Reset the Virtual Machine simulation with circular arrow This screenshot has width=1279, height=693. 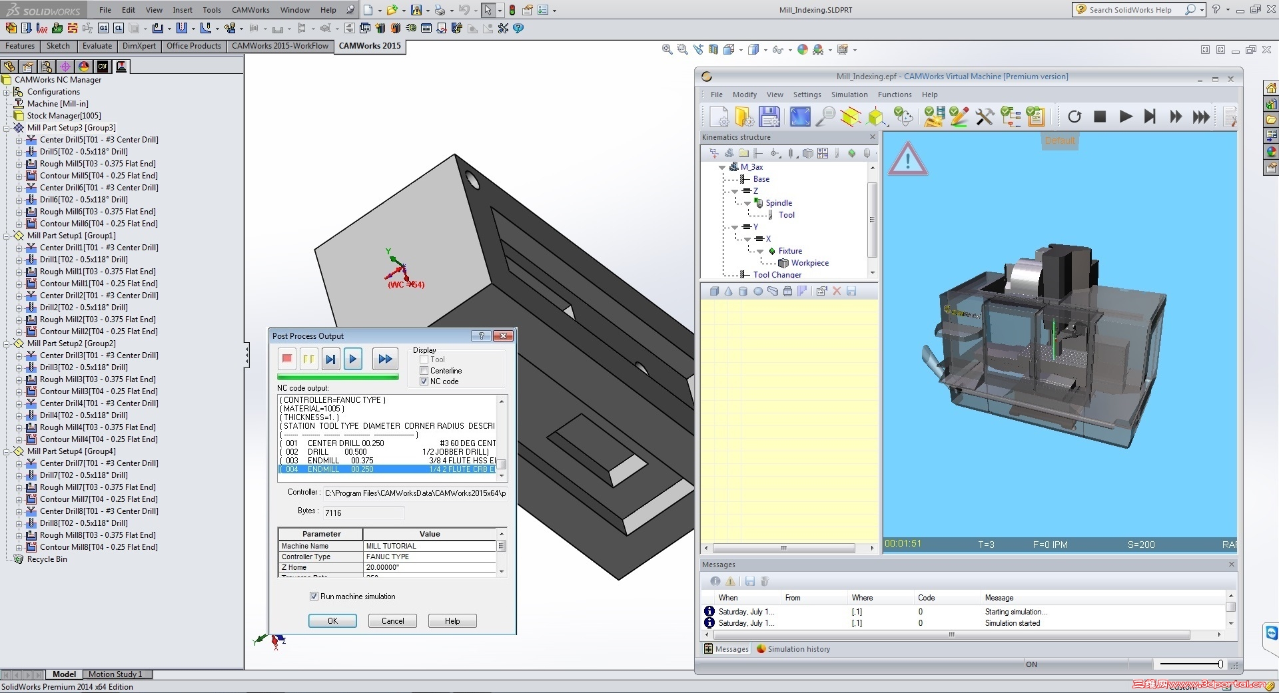[1074, 116]
